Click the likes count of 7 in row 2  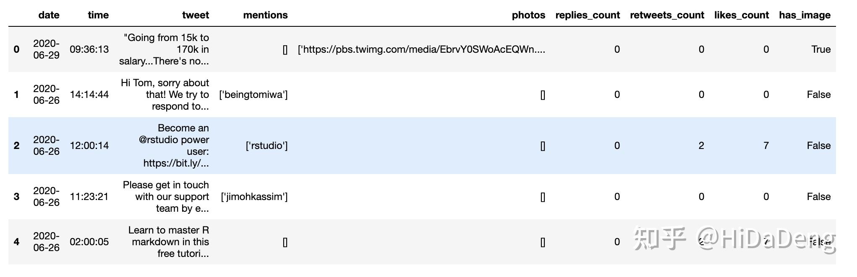tap(766, 146)
